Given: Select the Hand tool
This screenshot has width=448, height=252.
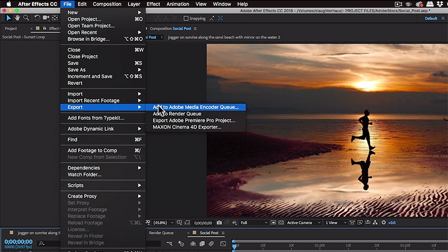Looking at the screenshot, I should [x=17, y=18].
